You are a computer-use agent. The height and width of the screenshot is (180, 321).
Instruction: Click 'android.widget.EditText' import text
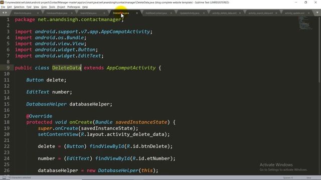tap(68, 55)
